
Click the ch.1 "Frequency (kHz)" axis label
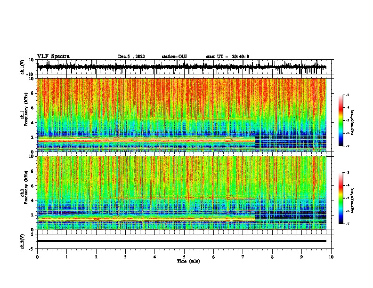coord(26,109)
